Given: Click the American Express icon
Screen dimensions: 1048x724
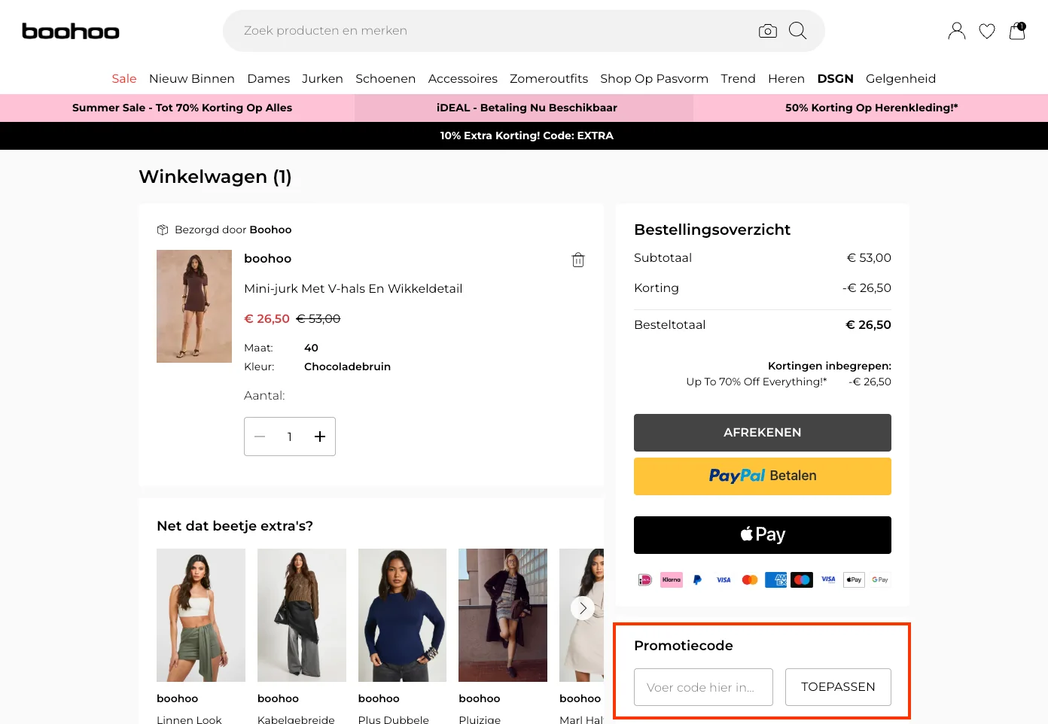Looking at the screenshot, I should click(x=775, y=580).
